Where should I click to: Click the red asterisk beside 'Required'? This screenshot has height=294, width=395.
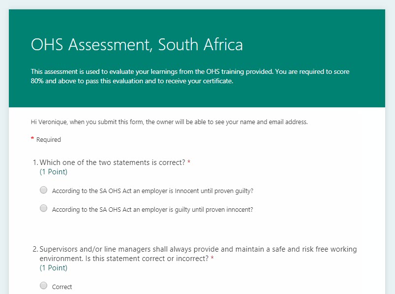tap(32, 139)
